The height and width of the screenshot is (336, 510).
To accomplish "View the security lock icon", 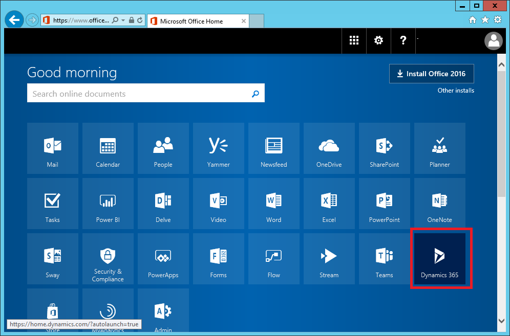I will [x=132, y=20].
